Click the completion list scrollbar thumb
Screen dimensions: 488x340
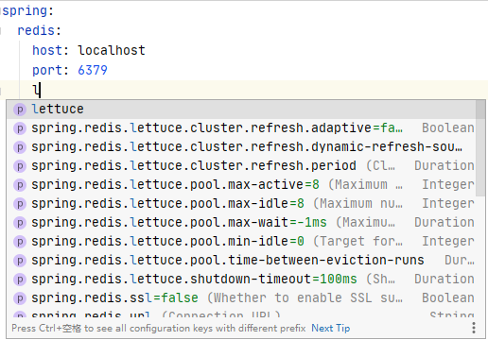click(480, 148)
